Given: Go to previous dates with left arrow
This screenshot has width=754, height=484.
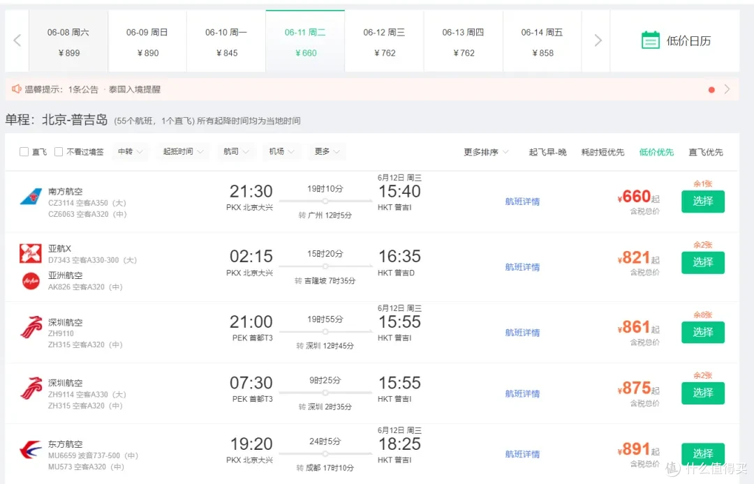Looking at the screenshot, I should [17, 40].
